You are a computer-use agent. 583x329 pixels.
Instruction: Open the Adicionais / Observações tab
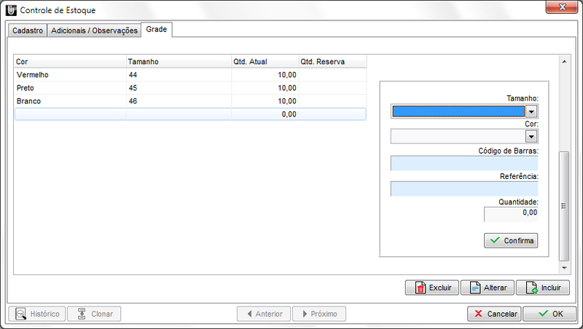94,31
